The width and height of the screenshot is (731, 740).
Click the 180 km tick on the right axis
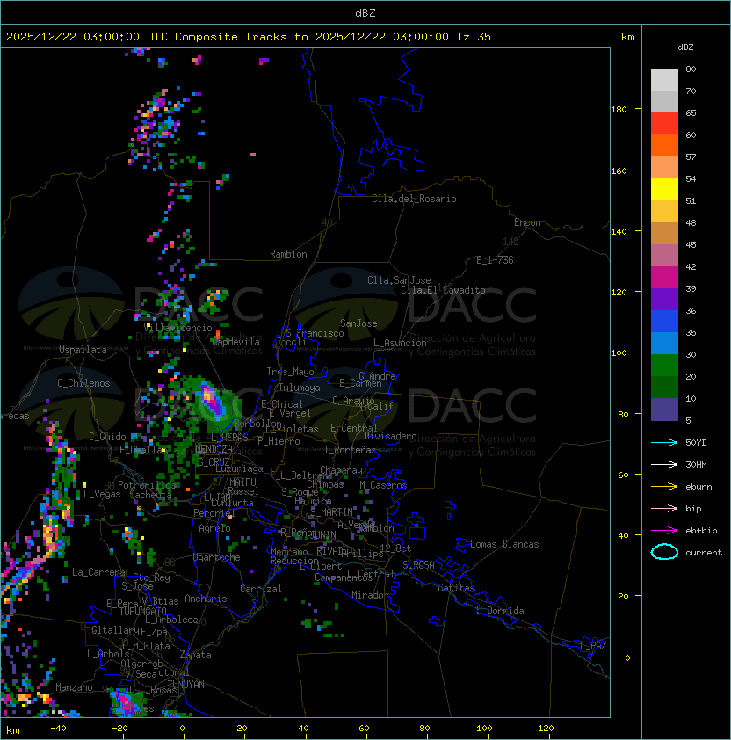pyautogui.click(x=619, y=110)
